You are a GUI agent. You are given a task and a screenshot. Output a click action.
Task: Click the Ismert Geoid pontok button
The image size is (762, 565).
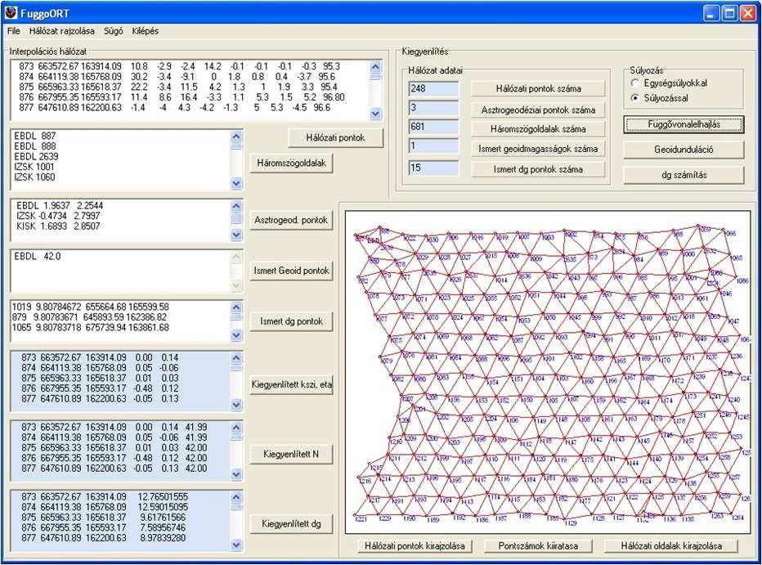point(291,271)
